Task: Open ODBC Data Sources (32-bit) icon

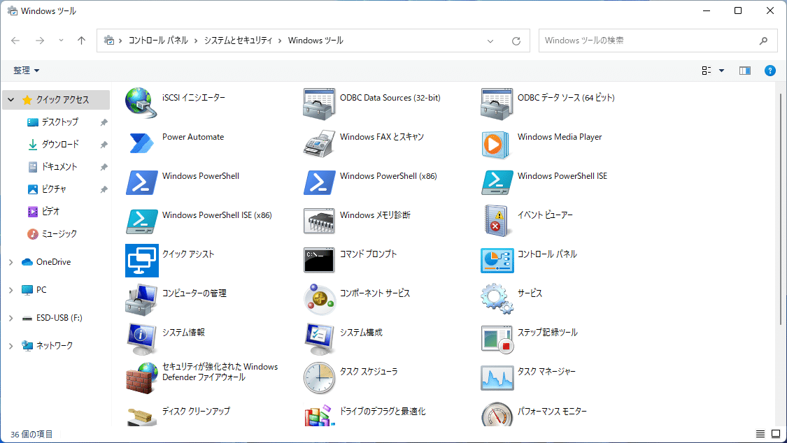Action: click(319, 103)
